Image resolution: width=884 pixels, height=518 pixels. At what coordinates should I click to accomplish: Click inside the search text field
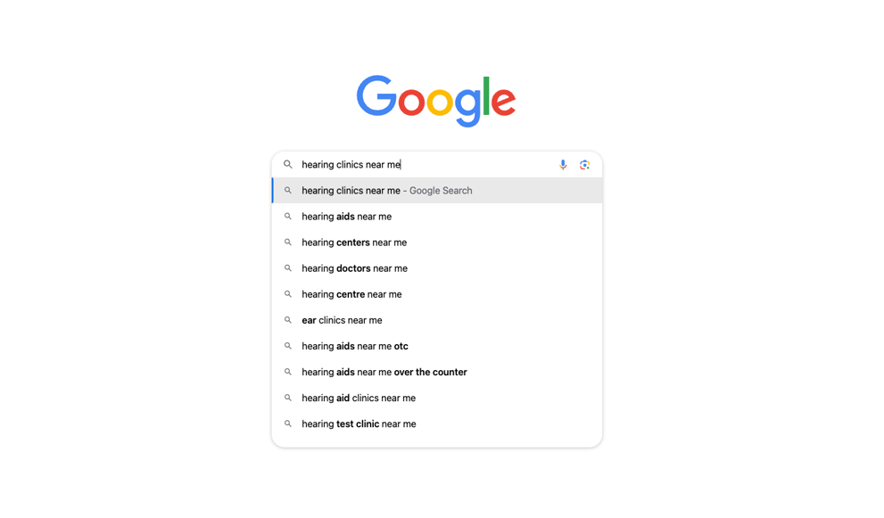pyautogui.click(x=473, y=165)
